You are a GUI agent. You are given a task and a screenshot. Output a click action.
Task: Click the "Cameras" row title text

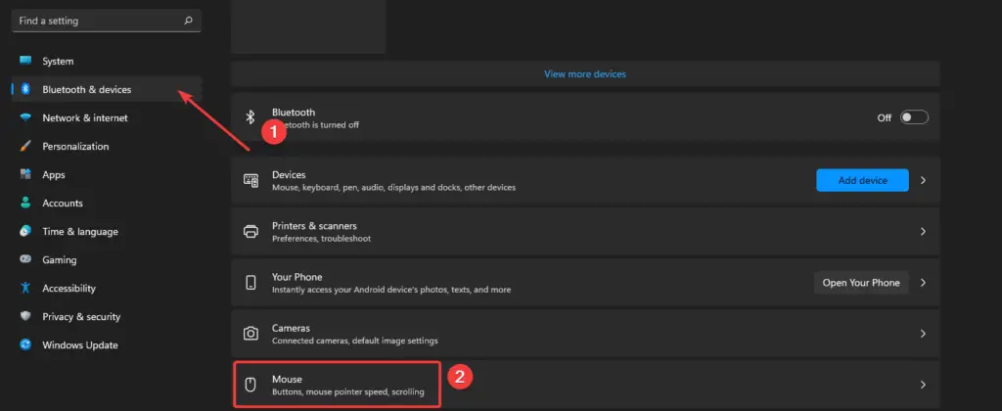291,328
